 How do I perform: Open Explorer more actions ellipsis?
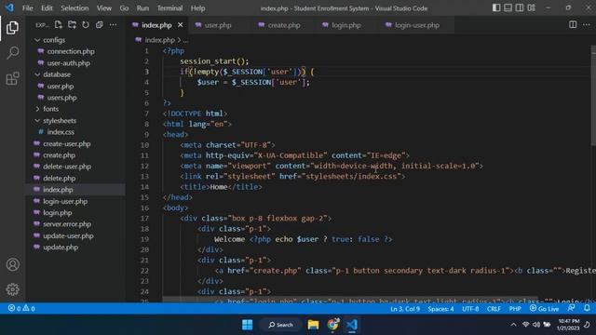(x=113, y=25)
